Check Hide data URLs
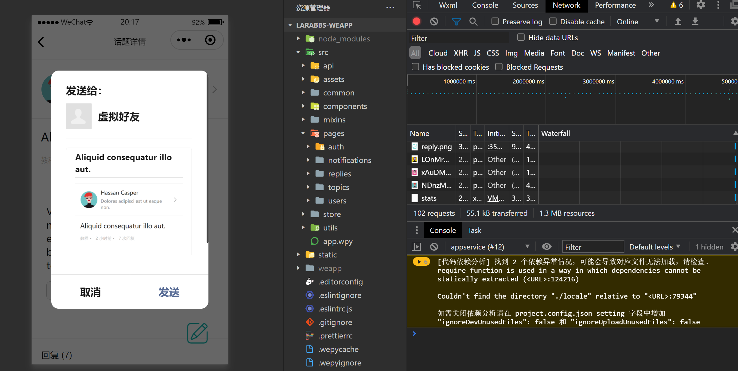 (521, 37)
